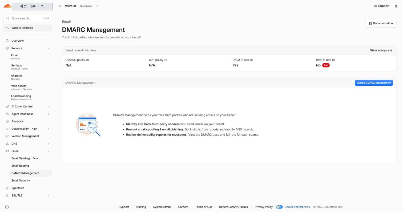Expand the Observability menu
The height and width of the screenshot is (212, 403).
pyautogui.click(x=48, y=129)
